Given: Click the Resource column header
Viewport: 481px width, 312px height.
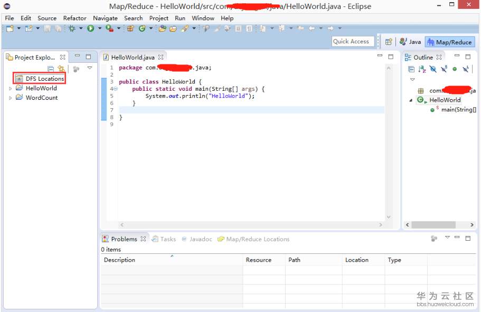Looking at the screenshot, I should (x=264, y=260).
